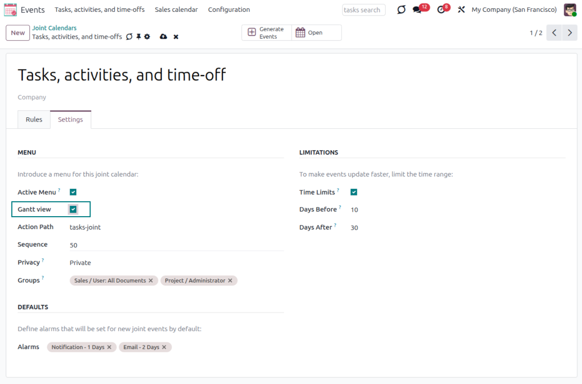
Task: Click the cloud upload save icon
Action: tap(163, 37)
